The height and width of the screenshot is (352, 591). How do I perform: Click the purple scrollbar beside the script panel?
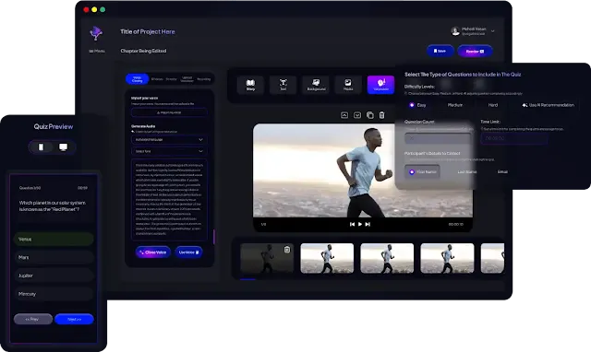[214, 237]
